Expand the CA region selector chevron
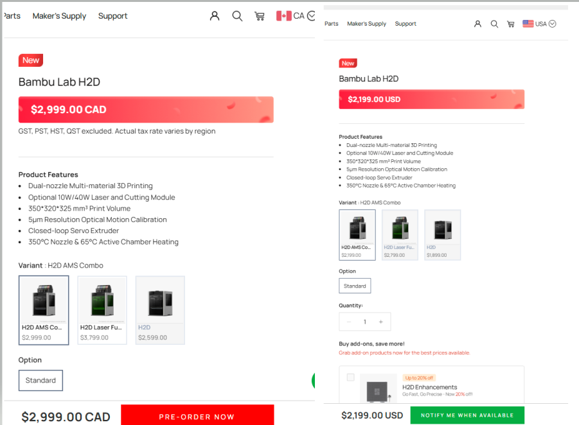This screenshot has width=579, height=425. coord(311,16)
